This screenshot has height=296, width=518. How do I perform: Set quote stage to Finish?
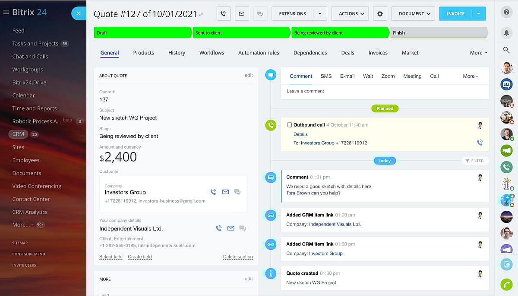click(439, 33)
